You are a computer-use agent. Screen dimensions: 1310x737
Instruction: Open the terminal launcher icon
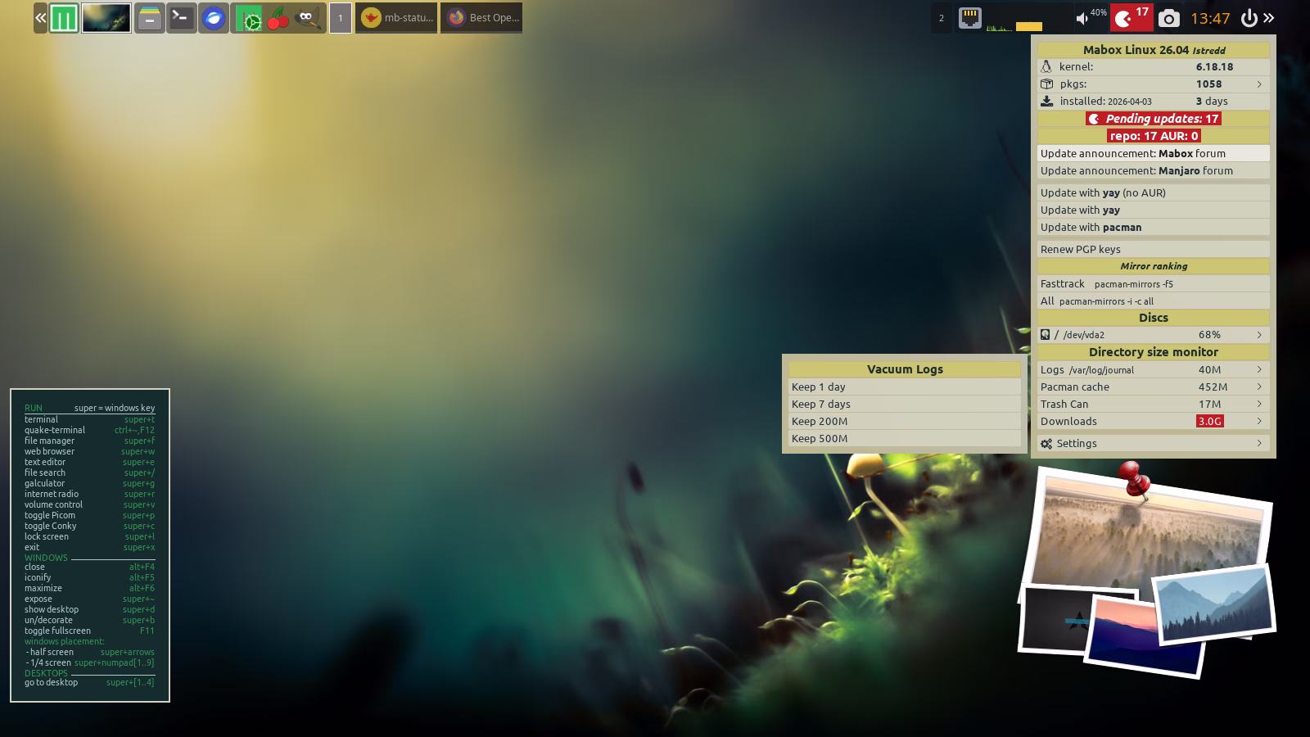(x=181, y=18)
